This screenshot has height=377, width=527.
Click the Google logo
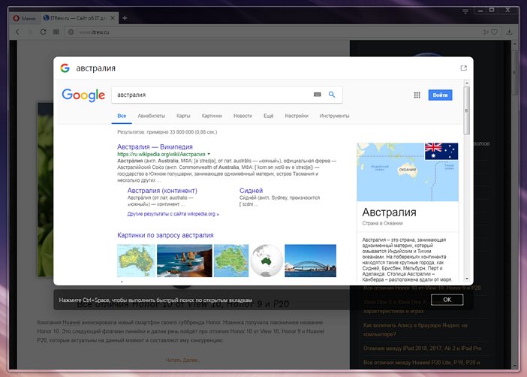(x=83, y=95)
